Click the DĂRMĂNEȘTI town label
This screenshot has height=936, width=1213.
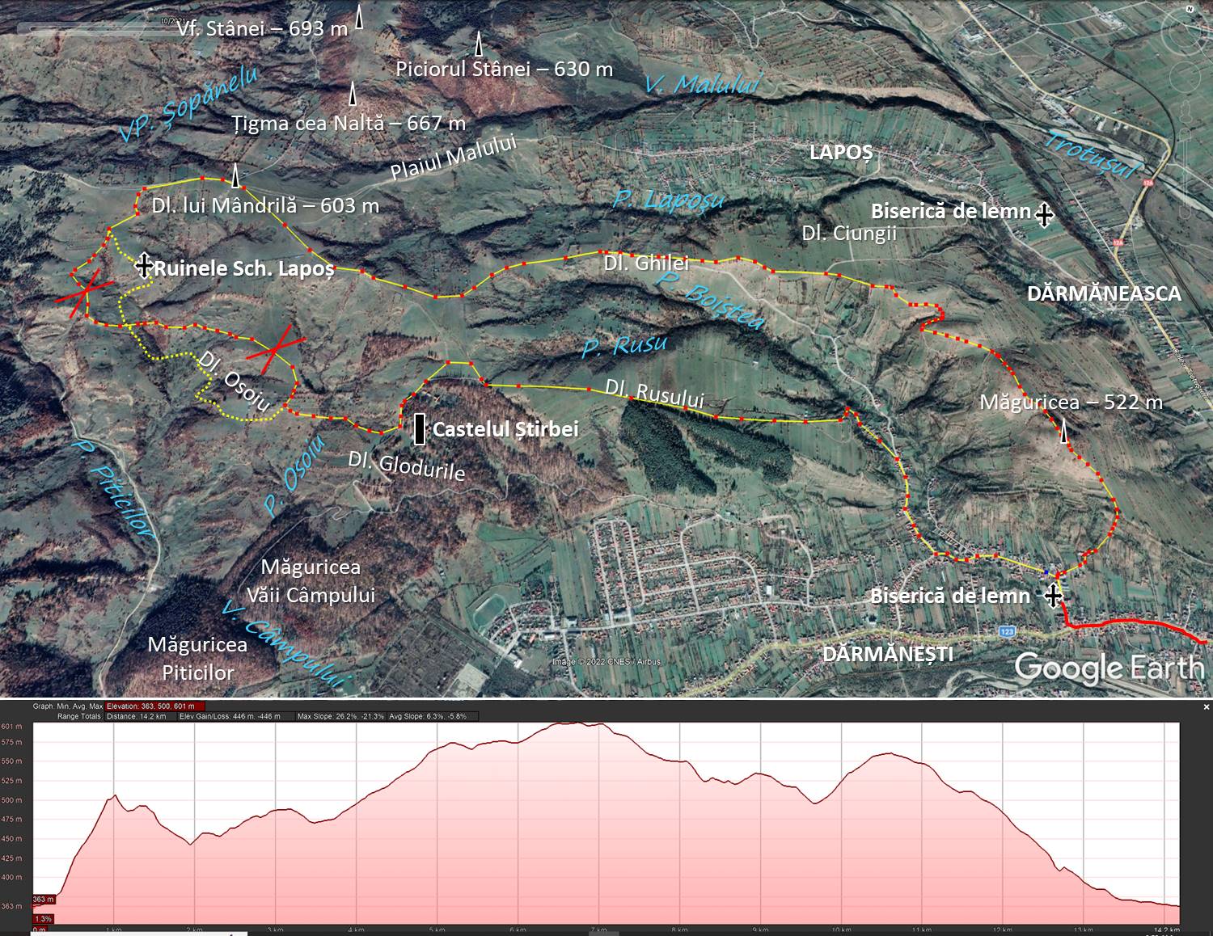[x=888, y=653]
